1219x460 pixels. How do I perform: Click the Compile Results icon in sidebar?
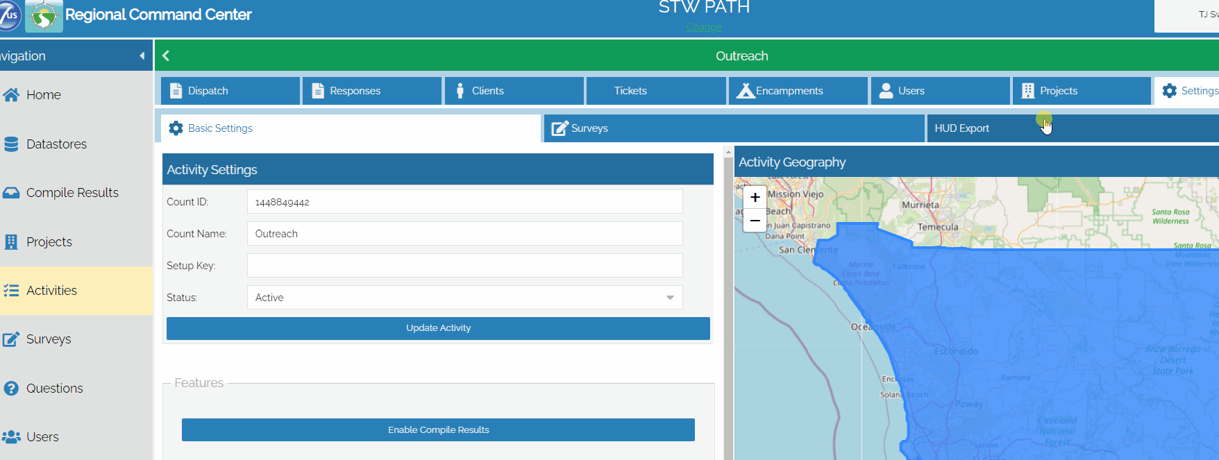(x=11, y=193)
